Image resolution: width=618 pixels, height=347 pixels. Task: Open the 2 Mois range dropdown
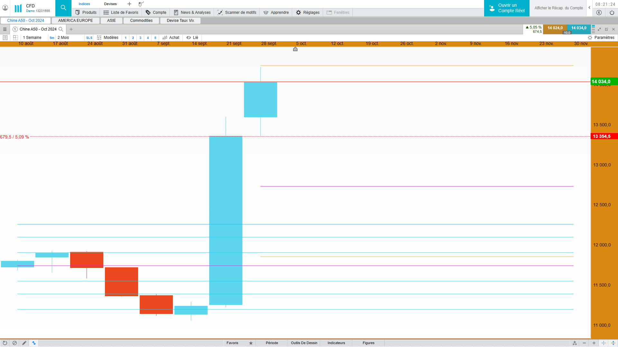(63, 38)
